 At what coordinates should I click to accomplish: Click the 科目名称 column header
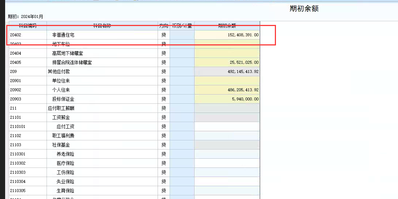click(x=102, y=26)
